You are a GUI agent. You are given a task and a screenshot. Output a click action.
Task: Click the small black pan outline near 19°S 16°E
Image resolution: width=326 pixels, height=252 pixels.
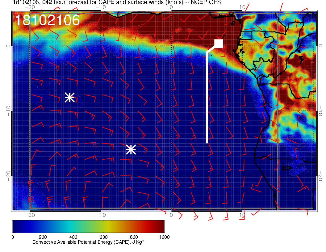point(287,168)
